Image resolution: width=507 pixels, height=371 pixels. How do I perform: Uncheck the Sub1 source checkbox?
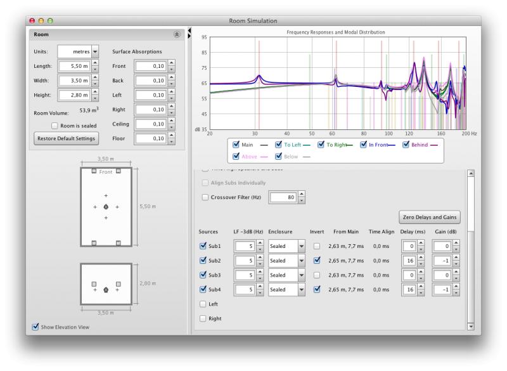(x=203, y=245)
